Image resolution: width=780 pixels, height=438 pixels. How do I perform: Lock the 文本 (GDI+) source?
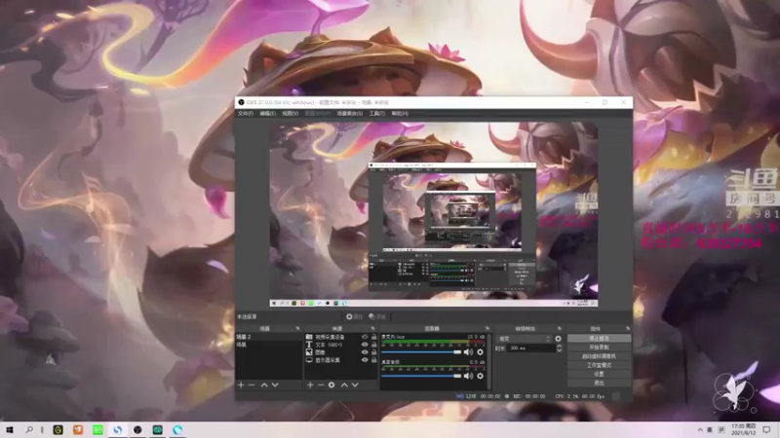[374, 345]
